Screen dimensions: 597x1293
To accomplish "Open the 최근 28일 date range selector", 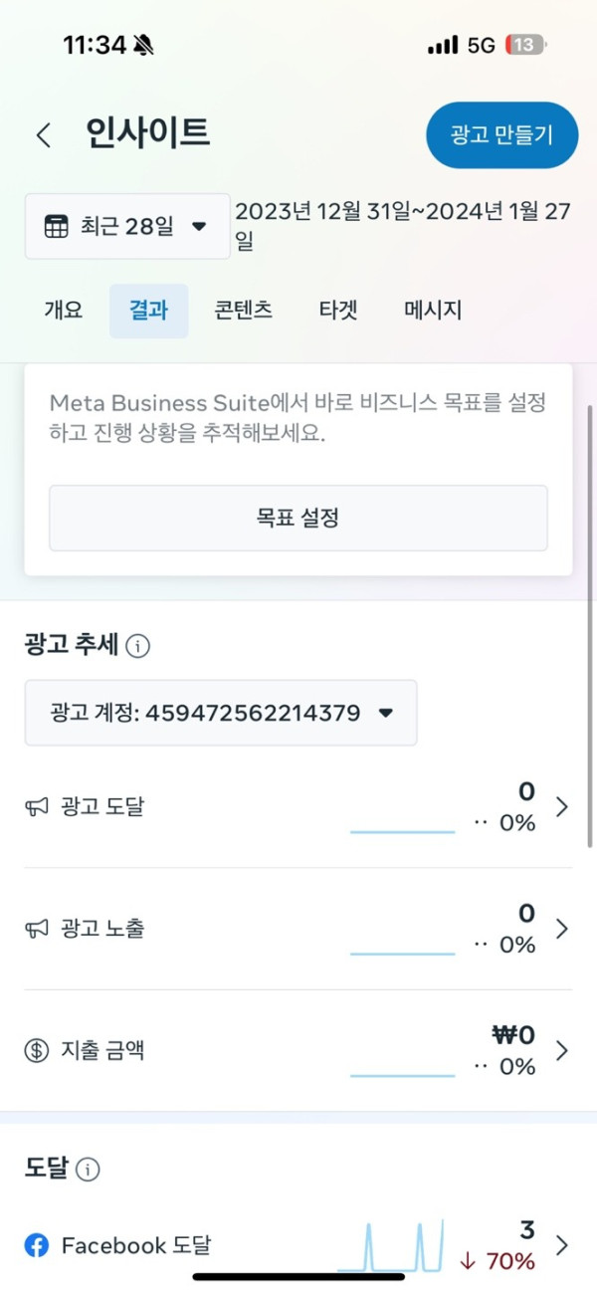I will coord(126,226).
